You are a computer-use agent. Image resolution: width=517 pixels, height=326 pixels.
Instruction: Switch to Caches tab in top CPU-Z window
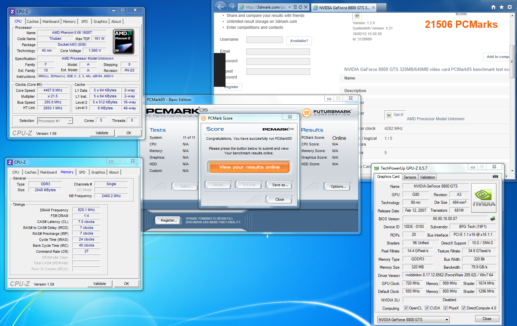click(32, 22)
